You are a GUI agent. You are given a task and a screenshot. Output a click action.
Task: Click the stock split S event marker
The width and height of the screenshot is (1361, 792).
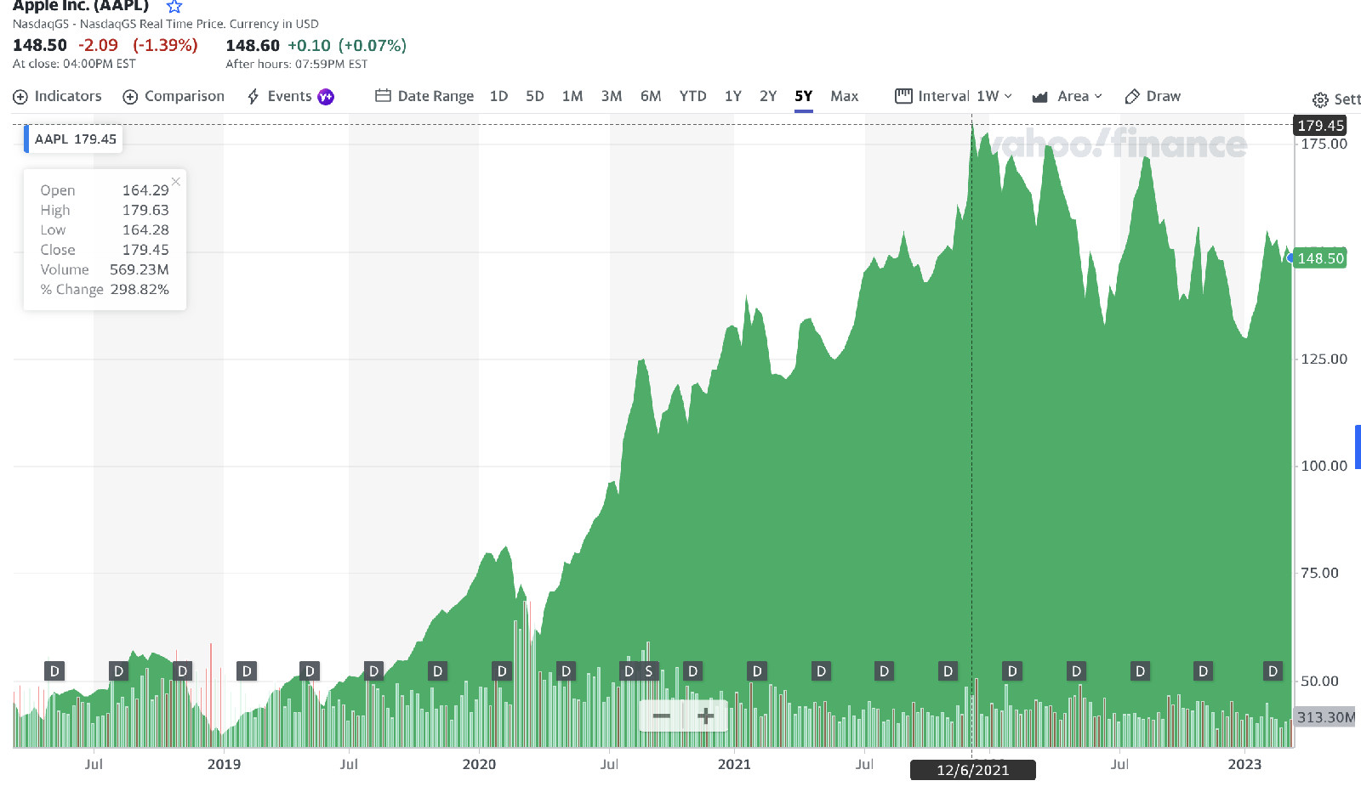click(649, 671)
